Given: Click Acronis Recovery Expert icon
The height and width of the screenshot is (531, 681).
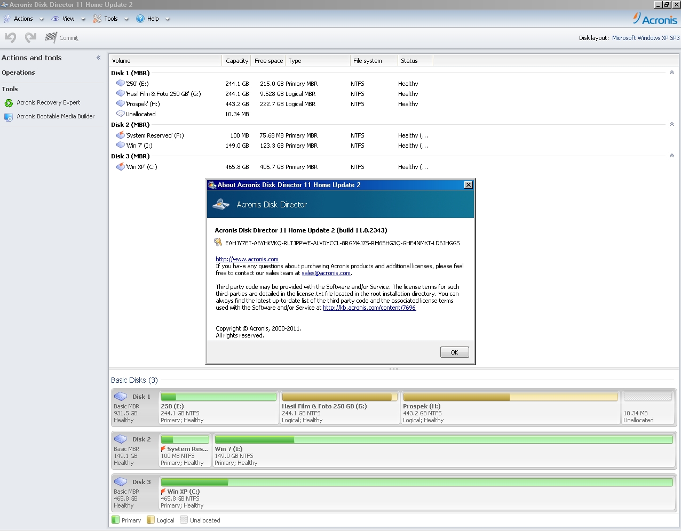Looking at the screenshot, I should [x=9, y=103].
